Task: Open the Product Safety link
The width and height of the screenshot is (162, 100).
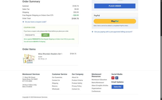Action: (x=77, y=83)
